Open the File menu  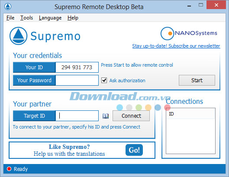click(10, 18)
